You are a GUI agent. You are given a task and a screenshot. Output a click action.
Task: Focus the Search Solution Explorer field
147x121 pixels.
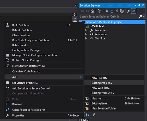(109, 16)
